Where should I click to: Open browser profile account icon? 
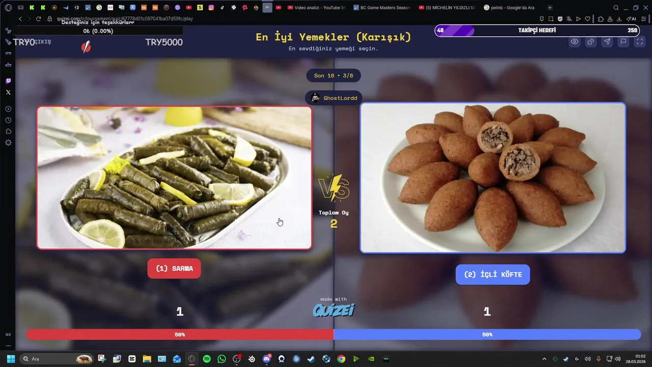point(610,19)
